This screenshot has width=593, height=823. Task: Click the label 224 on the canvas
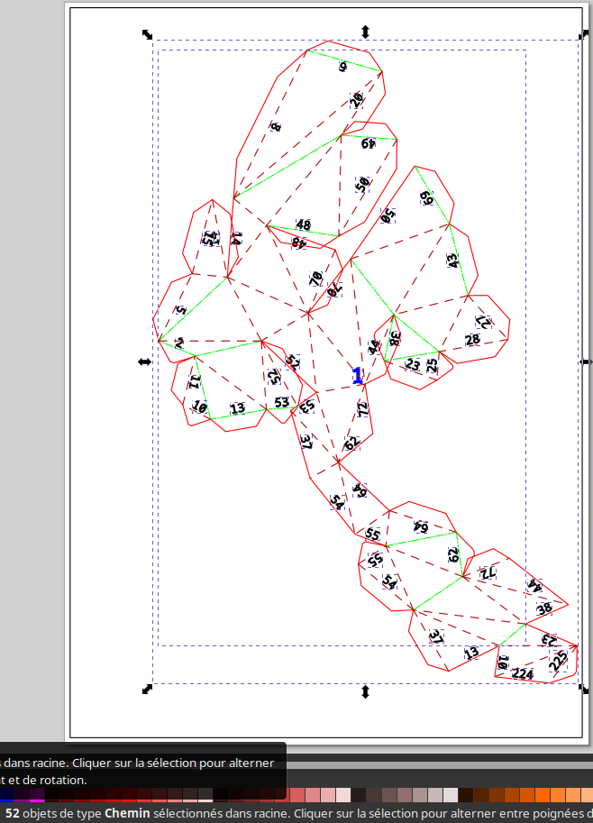pyautogui.click(x=523, y=673)
